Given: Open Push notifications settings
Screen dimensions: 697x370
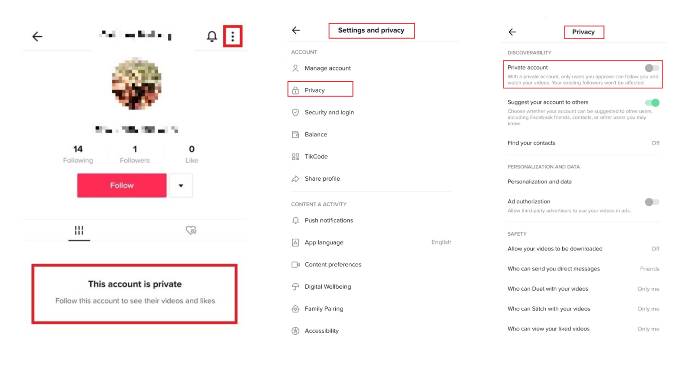Looking at the screenshot, I should pos(329,220).
